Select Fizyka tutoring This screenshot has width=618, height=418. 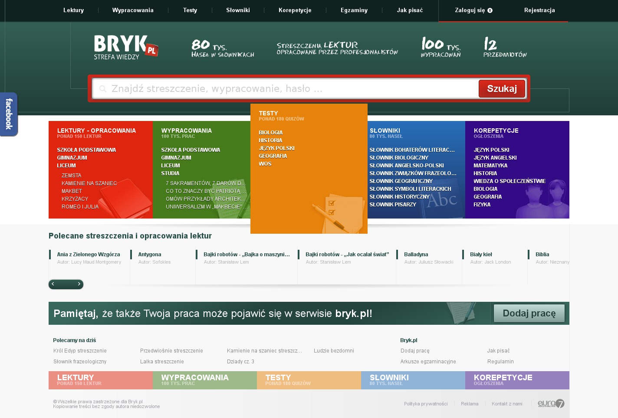point(482,205)
